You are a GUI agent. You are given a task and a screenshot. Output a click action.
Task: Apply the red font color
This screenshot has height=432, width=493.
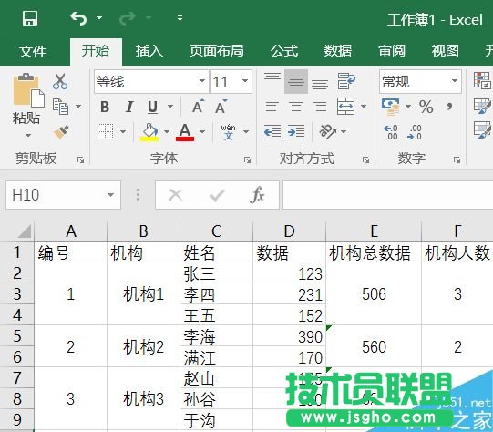click(185, 132)
